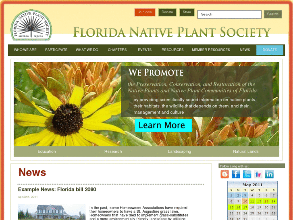The height and width of the screenshot is (220, 293).
Task: Click the We Promote banner heading
Action: point(156,73)
